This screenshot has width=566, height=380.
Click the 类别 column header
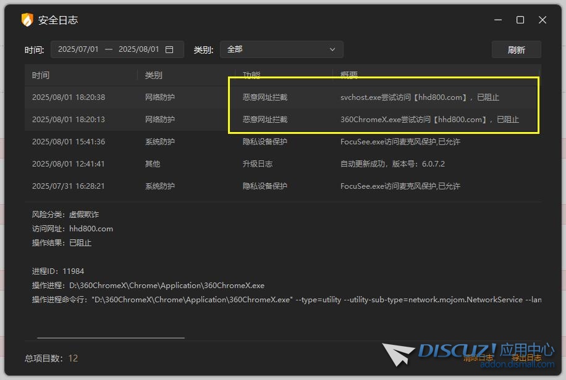click(x=154, y=75)
